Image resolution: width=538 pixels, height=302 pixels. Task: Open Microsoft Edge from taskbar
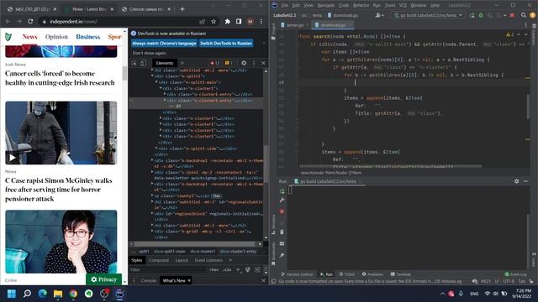(x=43, y=294)
